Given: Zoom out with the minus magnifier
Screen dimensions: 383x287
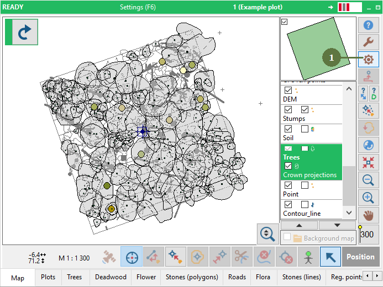Looking at the screenshot, I should [x=369, y=180].
